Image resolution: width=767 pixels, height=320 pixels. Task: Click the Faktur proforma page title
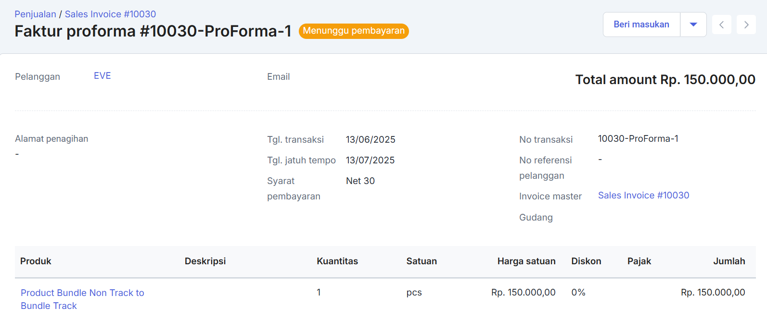point(153,31)
